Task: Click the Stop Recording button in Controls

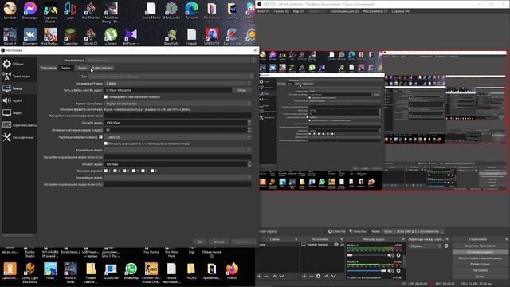Action: pyautogui.click(x=480, y=252)
